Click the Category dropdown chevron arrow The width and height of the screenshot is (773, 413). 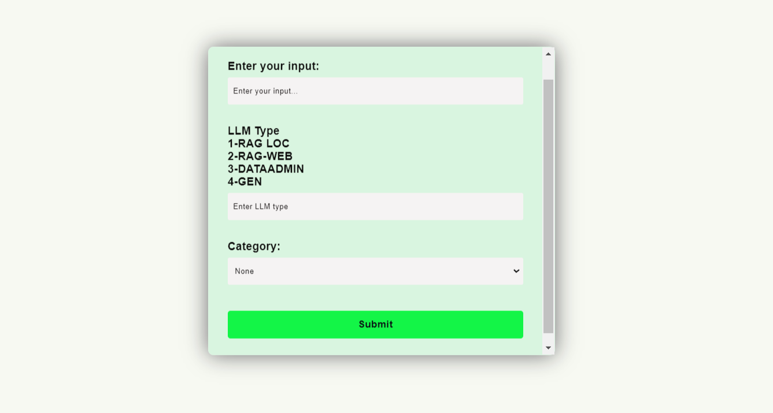(x=516, y=271)
